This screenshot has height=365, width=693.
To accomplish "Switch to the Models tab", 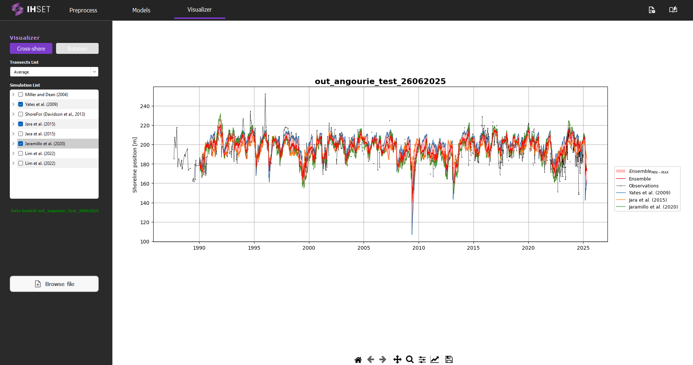I will click(141, 10).
